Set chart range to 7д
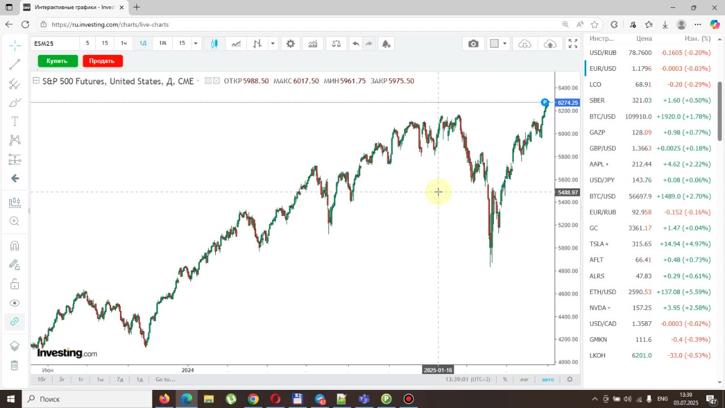The width and height of the screenshot is (725, 408). point(120,380)
